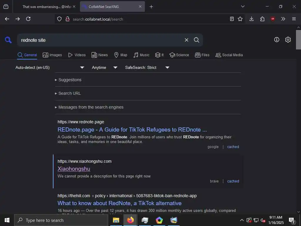This screenshot has width=301, height=226.
Task: Switch to the Files category
Action: tap(202, 55)
